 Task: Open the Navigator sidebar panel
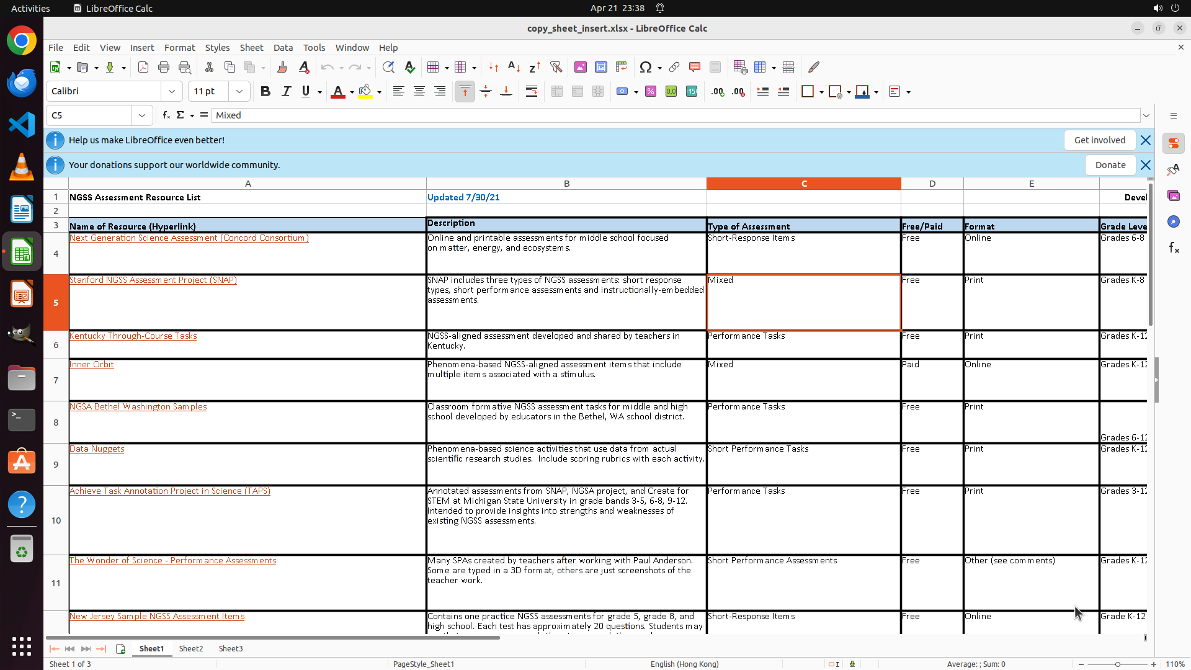(1173, 222)
